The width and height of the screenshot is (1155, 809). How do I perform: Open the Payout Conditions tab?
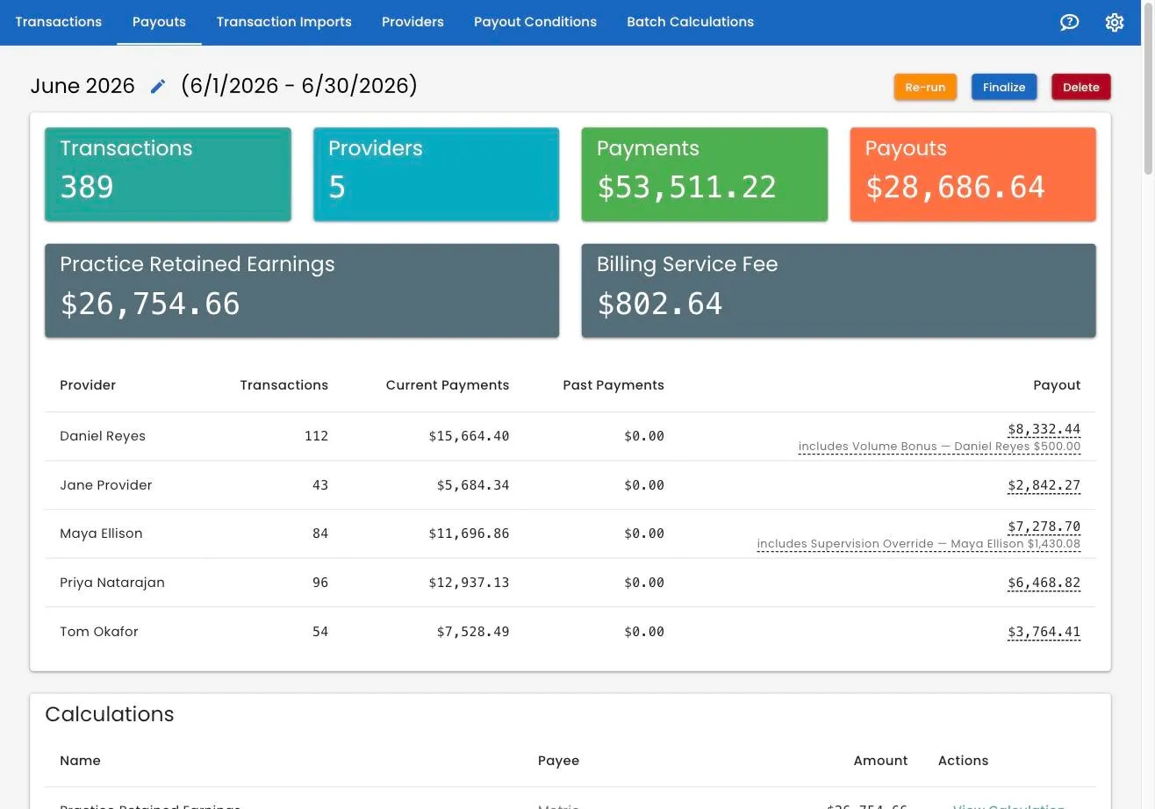point(535,22)
